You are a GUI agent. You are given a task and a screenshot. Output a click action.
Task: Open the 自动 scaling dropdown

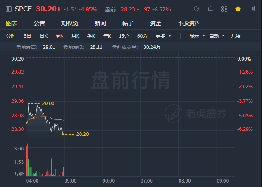pos(217,36)
